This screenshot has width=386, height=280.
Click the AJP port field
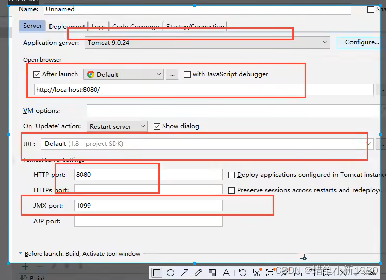148,221
